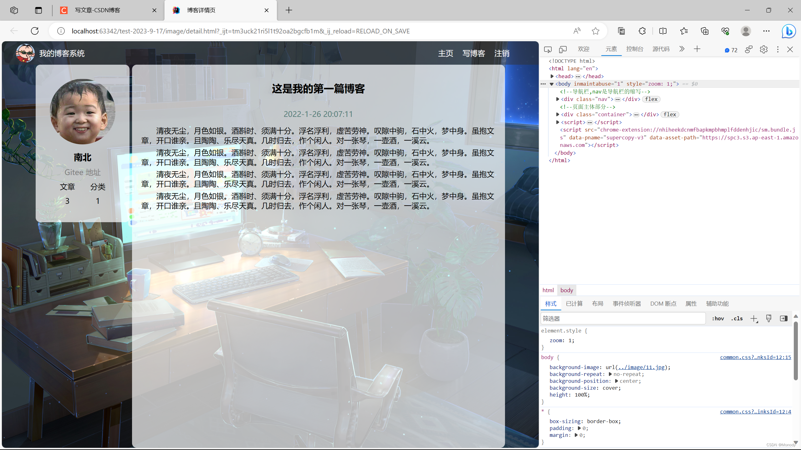Viewport: 801px width, 450px height.
Task: Open the user profile avatar
Action: [x=746, y=31]
